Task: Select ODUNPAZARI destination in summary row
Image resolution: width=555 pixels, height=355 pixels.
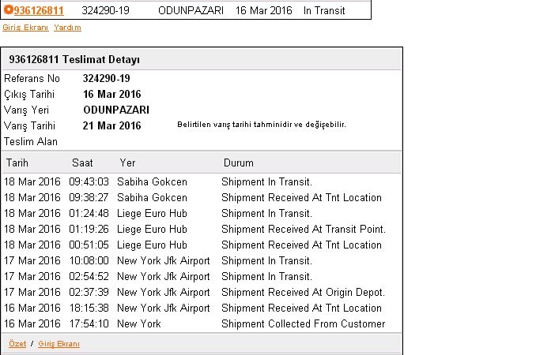Action: point(191,10)
